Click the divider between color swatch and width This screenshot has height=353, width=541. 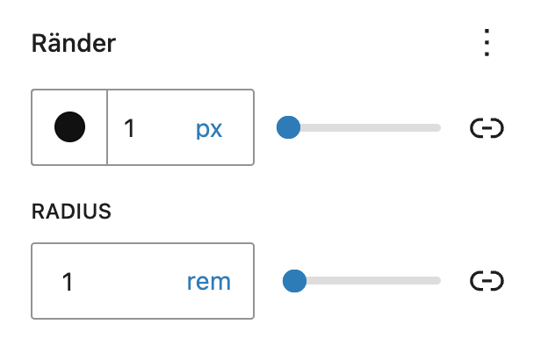tap(107, 127)
